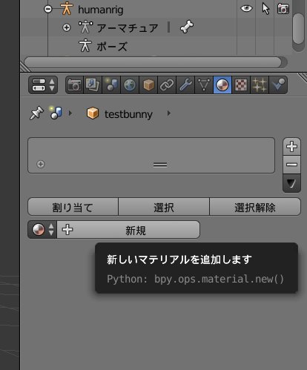
Task: Click 新規 to add new material
Action: [128, 230]
